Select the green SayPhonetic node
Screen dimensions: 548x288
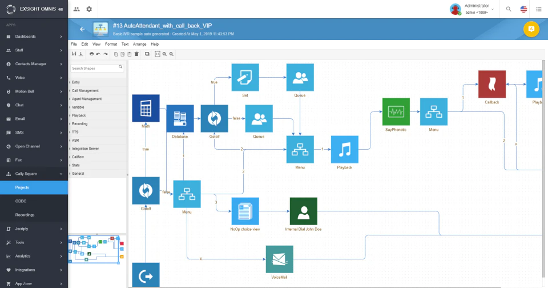coord(396,111)
